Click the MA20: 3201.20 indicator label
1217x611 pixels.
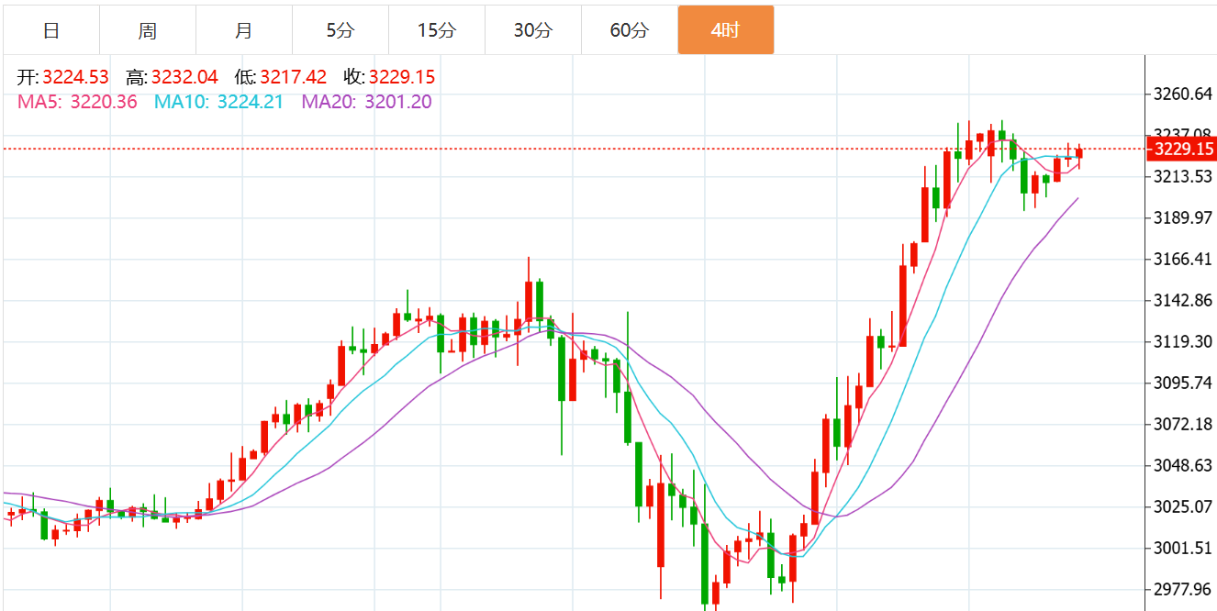click(x=366, y=102)
